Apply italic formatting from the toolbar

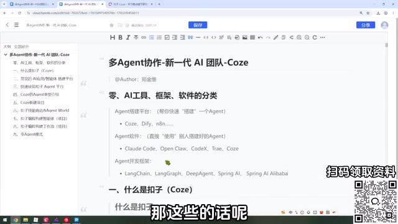click(128, 37)
